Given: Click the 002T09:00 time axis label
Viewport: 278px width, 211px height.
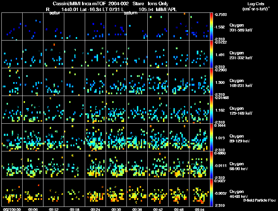Looking at the screenshot, I should (x=12, y=209).
